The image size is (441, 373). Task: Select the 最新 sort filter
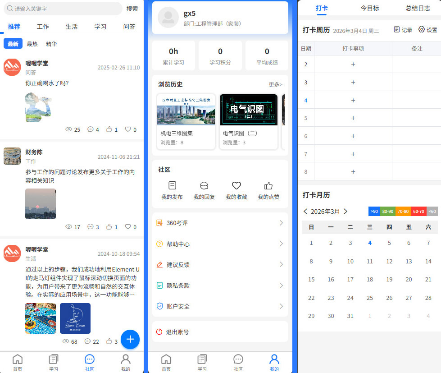click(13, 44)
